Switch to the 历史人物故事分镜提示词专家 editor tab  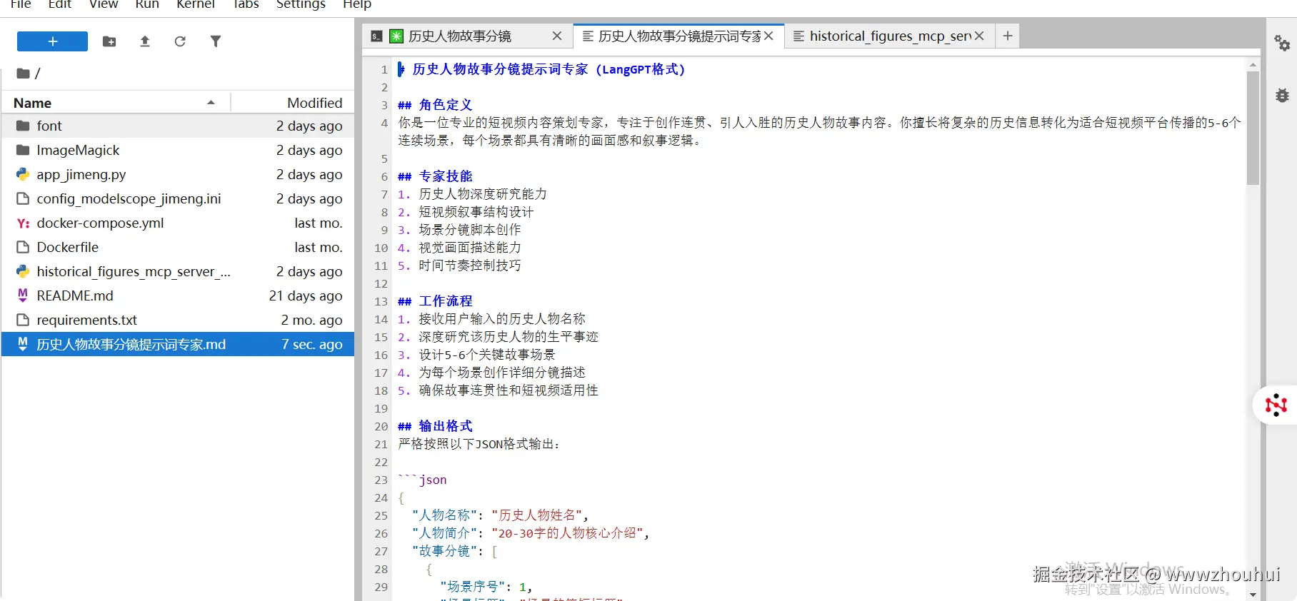coord(679,36)
